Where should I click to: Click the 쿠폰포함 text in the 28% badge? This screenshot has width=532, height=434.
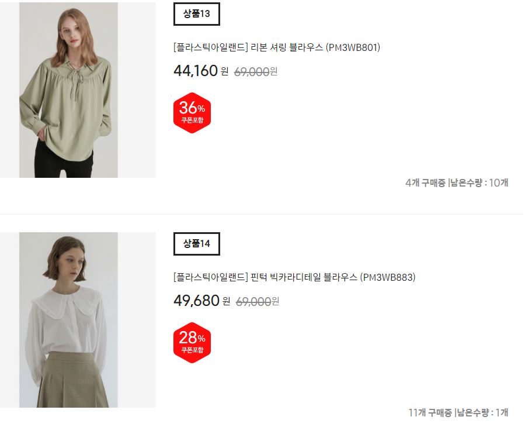pyautogui.click(x=192, y=350)
